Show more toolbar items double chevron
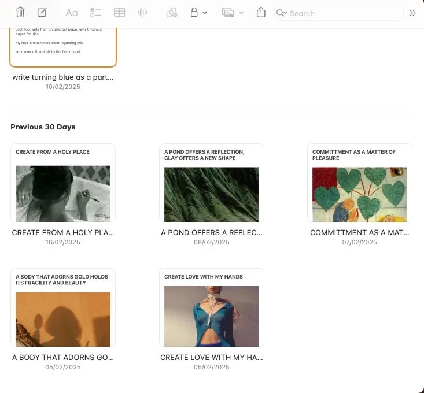 (412, 13)
